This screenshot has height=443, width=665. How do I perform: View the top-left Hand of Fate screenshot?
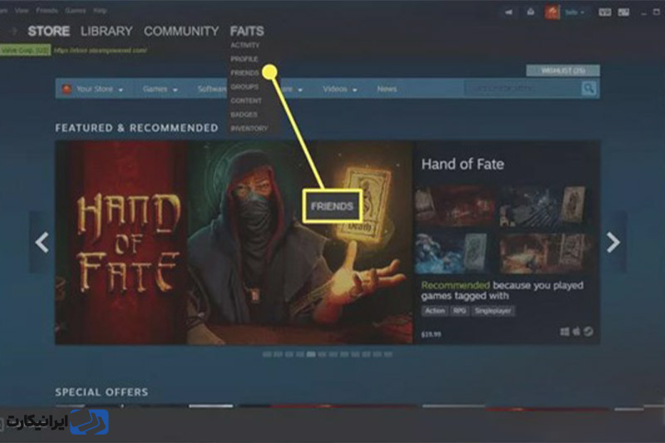(x=455, y=207)
